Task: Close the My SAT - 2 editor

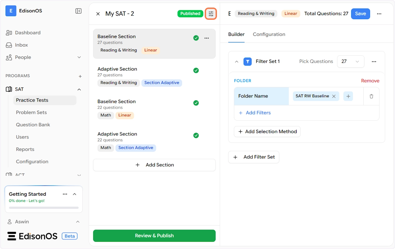Action: tap(98, 14)
